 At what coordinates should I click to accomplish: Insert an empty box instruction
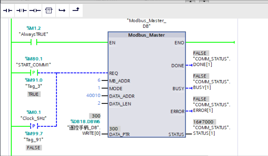49,10
